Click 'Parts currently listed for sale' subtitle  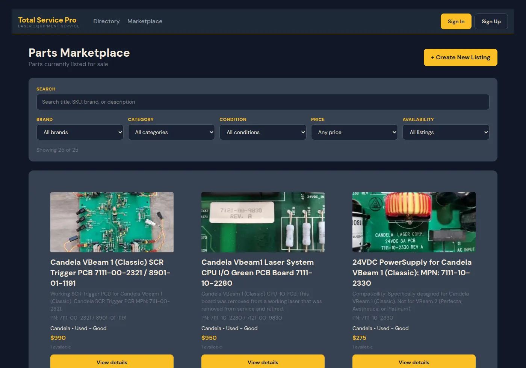coord(68,64)
